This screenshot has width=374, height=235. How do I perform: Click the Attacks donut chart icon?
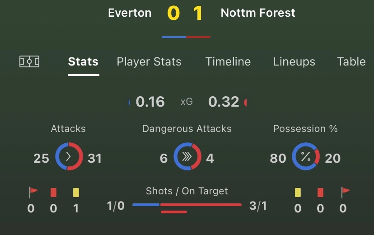(x=69, y=157)
